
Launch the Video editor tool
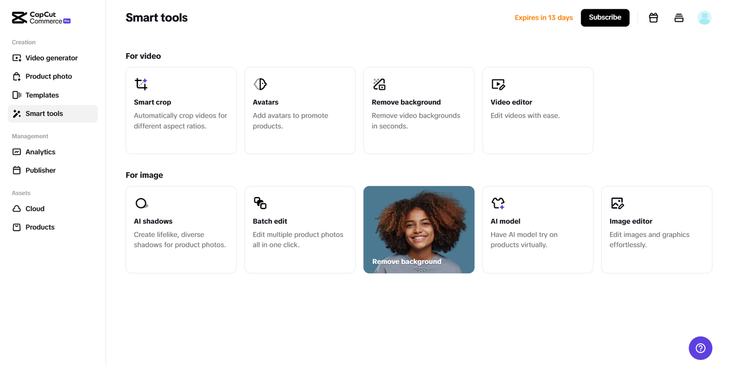538,110
